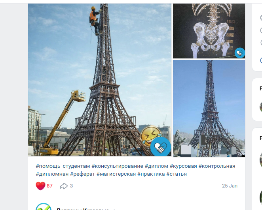The width and height of the screenshot is (262, 210).
Task: Open hashtag #помощь_студентам
Action: [63, 166]
